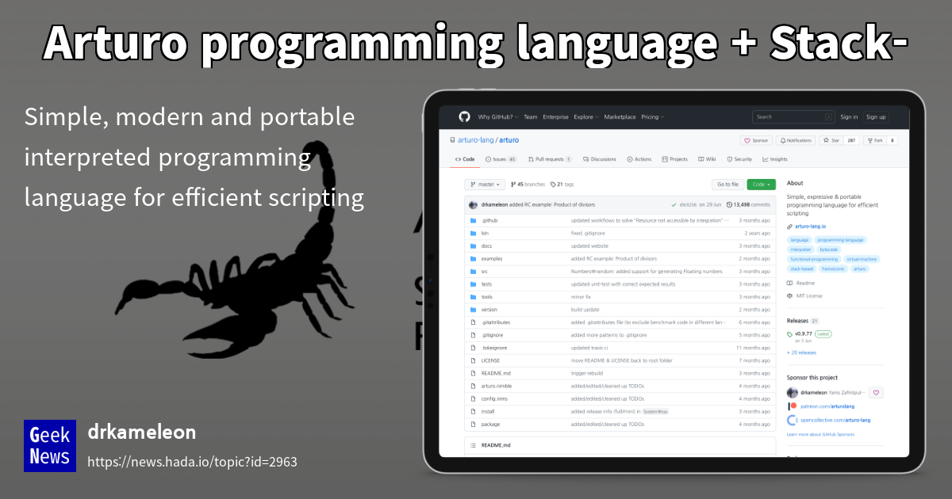
Task: Switch to the Projects tab
Action: coord(674,159)
